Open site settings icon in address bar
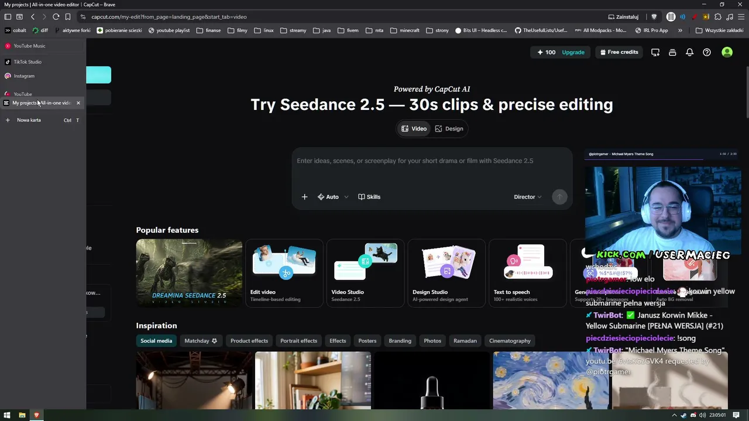The image size is (749, 421). coord(83,17)
